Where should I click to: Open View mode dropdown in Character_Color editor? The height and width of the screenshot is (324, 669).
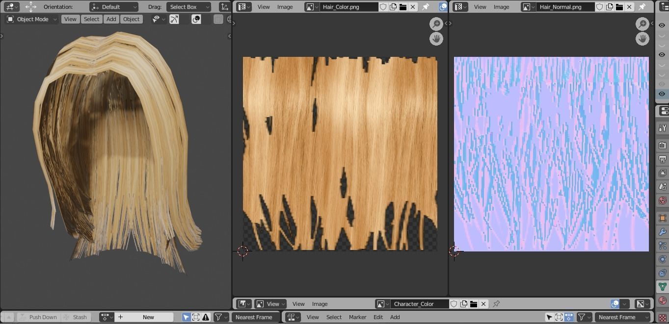point(270,304)
